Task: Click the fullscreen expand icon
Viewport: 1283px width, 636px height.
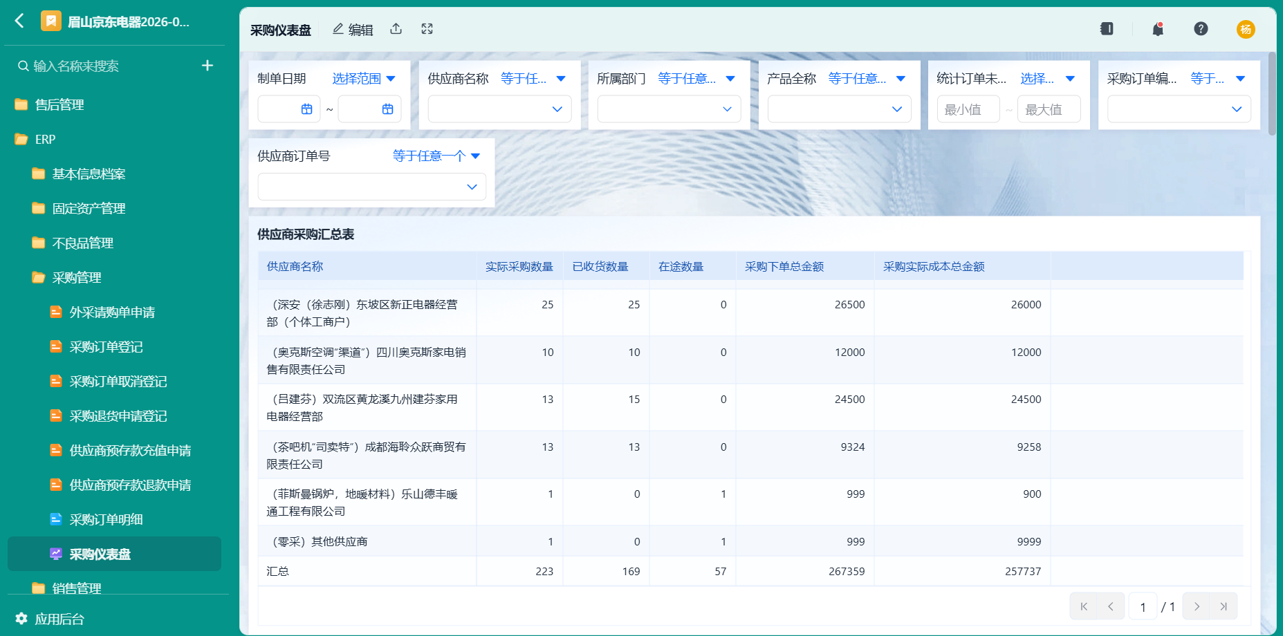Action: [x=427, y=29]
